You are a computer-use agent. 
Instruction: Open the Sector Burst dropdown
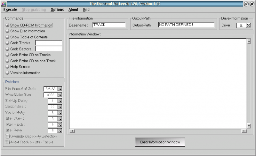coord(60,107)
